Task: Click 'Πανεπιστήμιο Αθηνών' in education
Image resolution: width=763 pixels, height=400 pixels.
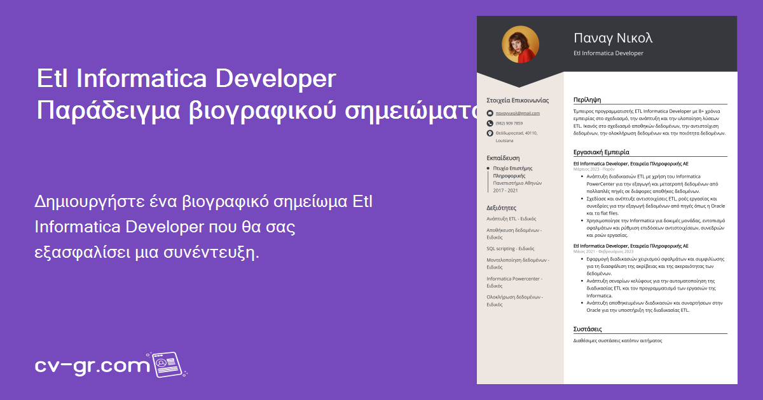Action: point(518,183)
